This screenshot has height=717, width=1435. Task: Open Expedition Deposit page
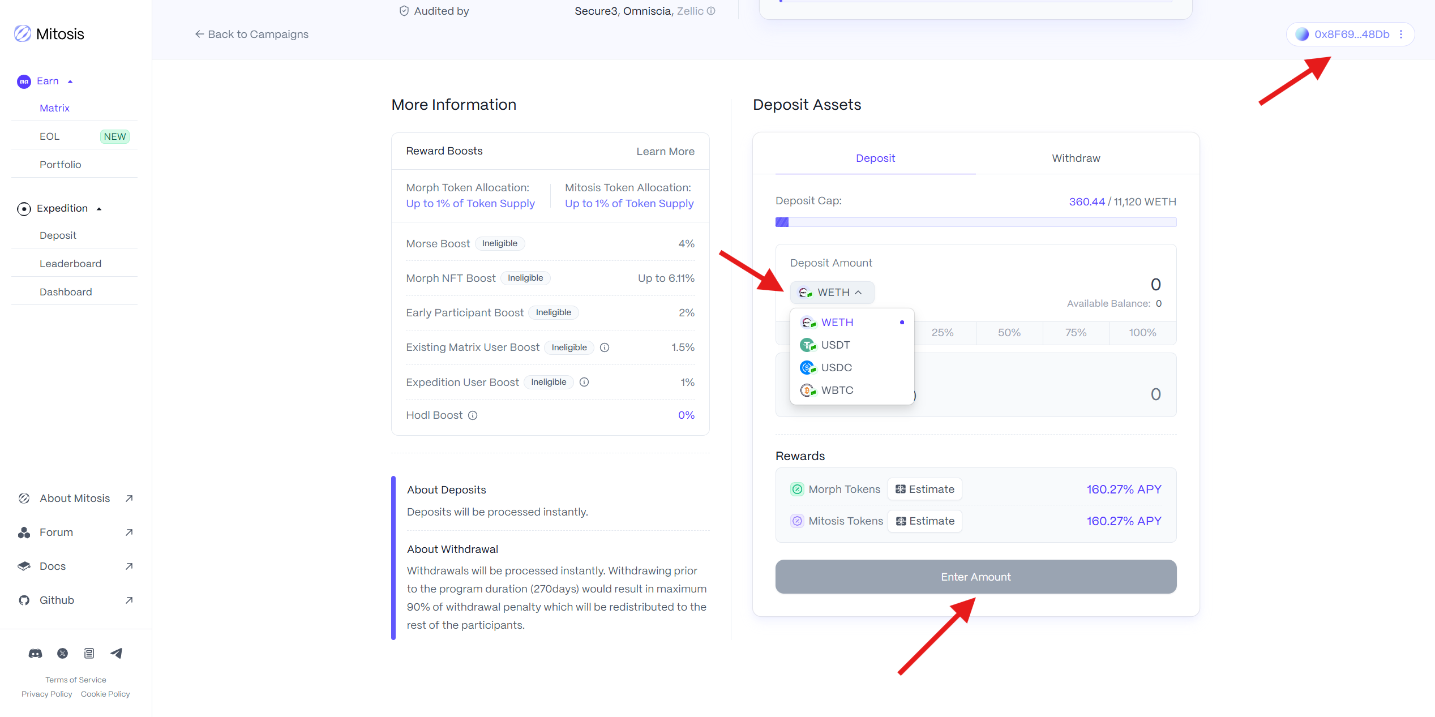coord(58,235)
